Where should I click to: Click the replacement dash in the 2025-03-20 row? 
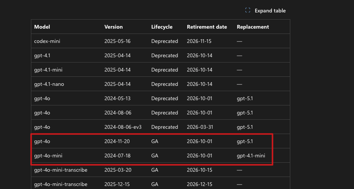point(239,170)
